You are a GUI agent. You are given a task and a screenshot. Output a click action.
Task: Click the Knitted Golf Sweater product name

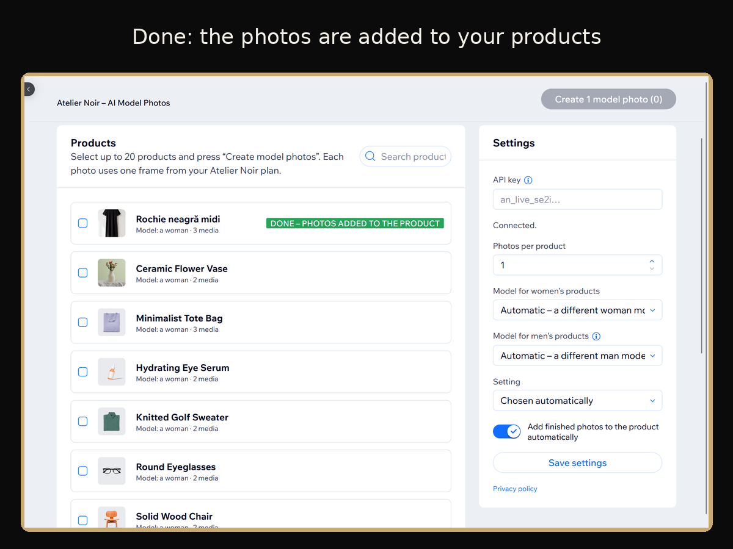pos(182,417)
